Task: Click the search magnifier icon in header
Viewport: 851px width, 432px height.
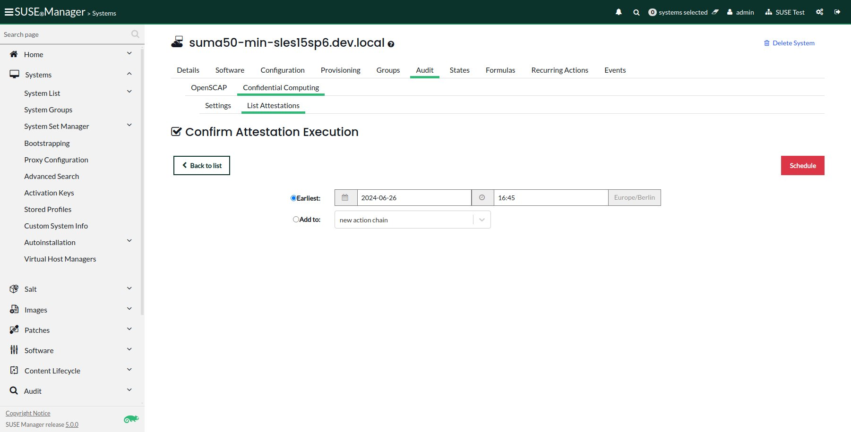Action: (x=636, y=12)
